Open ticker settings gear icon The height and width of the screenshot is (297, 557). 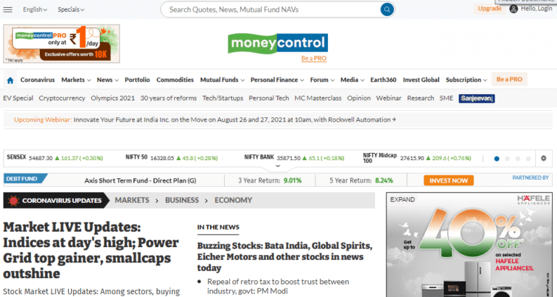click(543, 158)
